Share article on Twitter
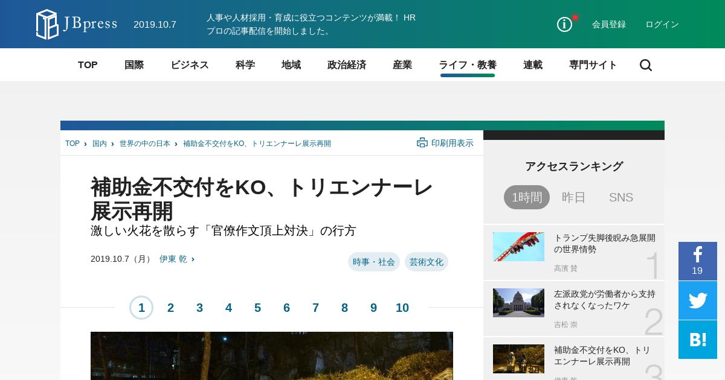 [698, 300]
